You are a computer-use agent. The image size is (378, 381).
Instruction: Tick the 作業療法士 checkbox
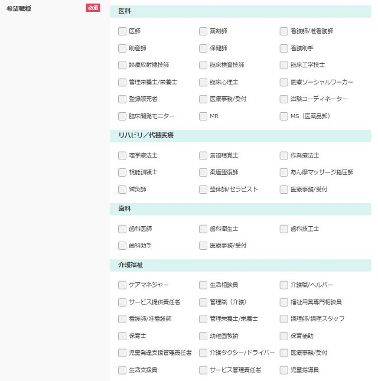pos(283,155)
